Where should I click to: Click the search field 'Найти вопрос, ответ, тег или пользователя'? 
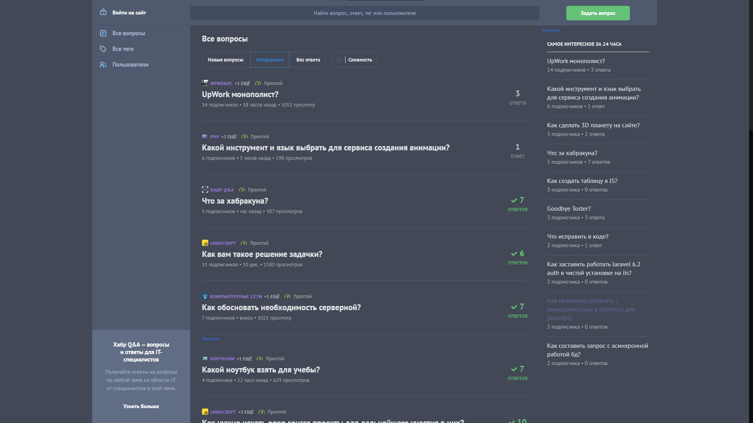[x=364, y=13]
